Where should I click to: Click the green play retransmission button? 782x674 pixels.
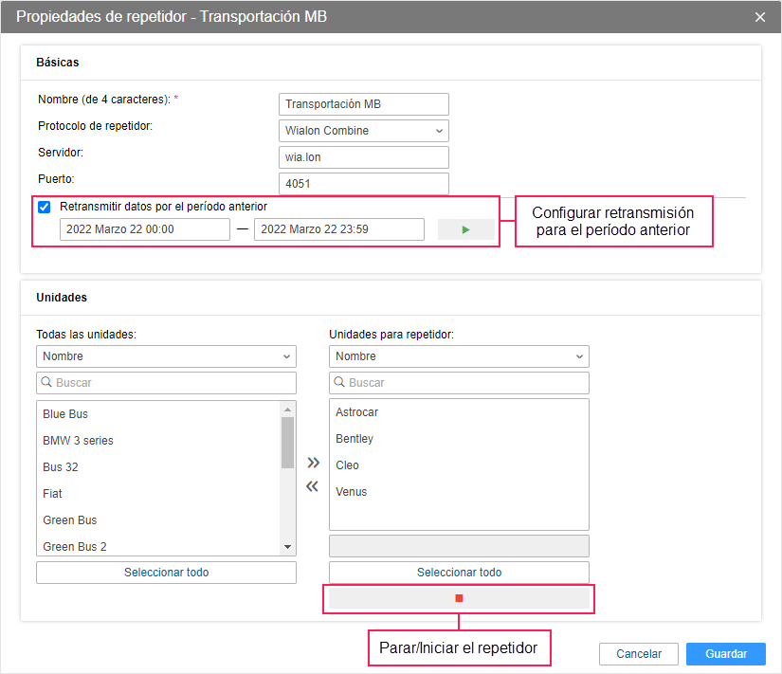coord(465,229)
